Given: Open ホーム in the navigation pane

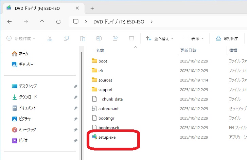Looking at the screenshot, I should click(x=20, y=54).
